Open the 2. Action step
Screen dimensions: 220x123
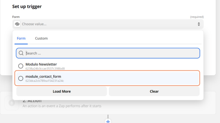click(x=32, y=101)
